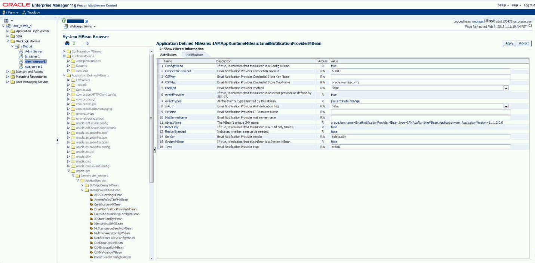Select oim_server1 in Farm tree
This screenshot has width=535, height=263.
(36, 61)
